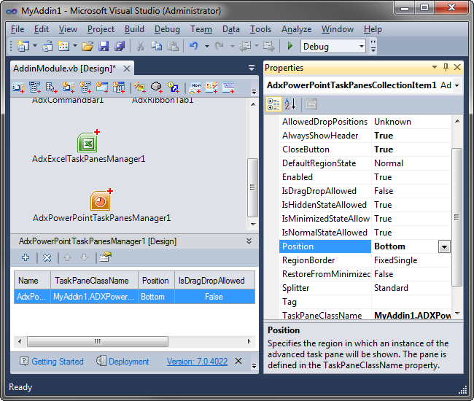Click the properties icon beside the down arrow

pos(106,257)
